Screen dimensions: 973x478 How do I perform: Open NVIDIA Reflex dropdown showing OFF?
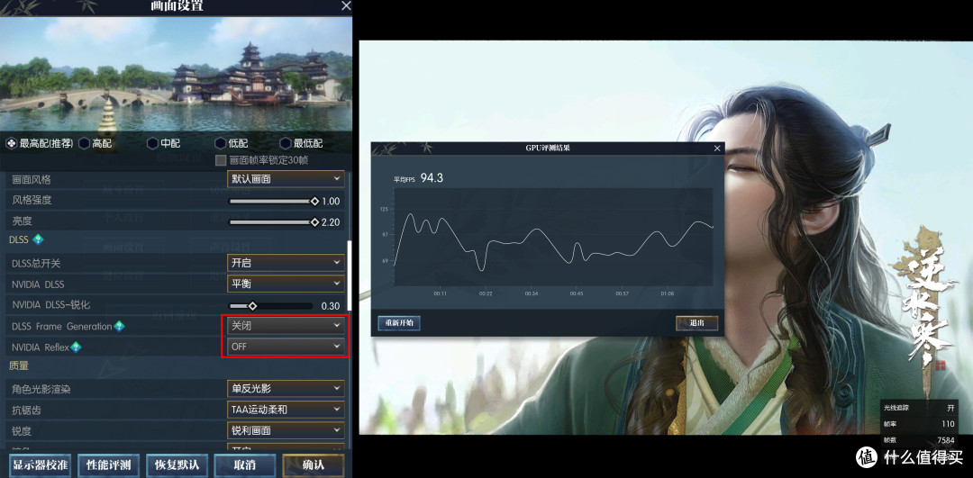286,346
